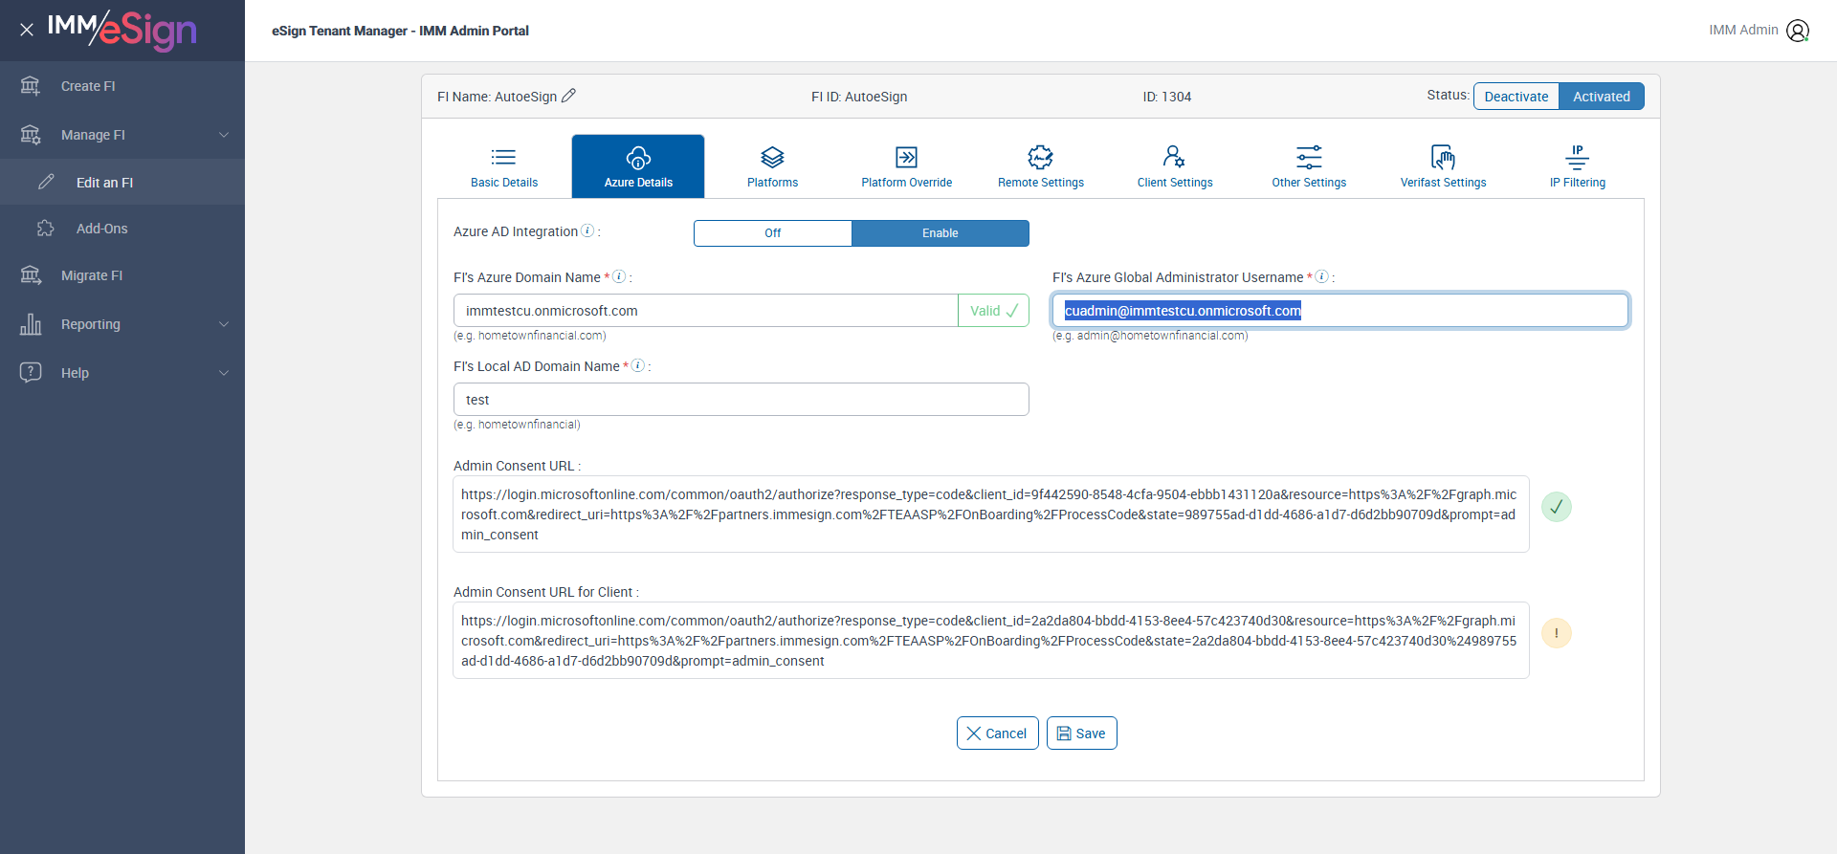Click the 'eSign Tenant Manager - IMM Admin Portal' title
Image resolution: width=1837 pixels, height=854 pixels.
point(400,31)
